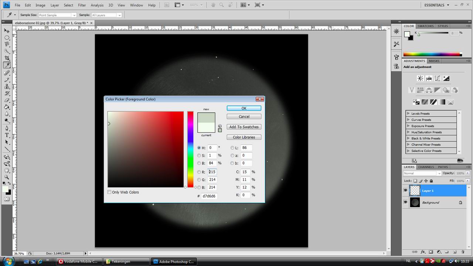473x266 pixels.
Task: Add an Exposure adjustment
Action: click(446, 78)
